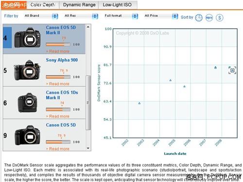Viewport: 243px width, 182px height.
Task: Click the score bar of Canon EOS 1Ds Mark II
Action: click(58, 109)
